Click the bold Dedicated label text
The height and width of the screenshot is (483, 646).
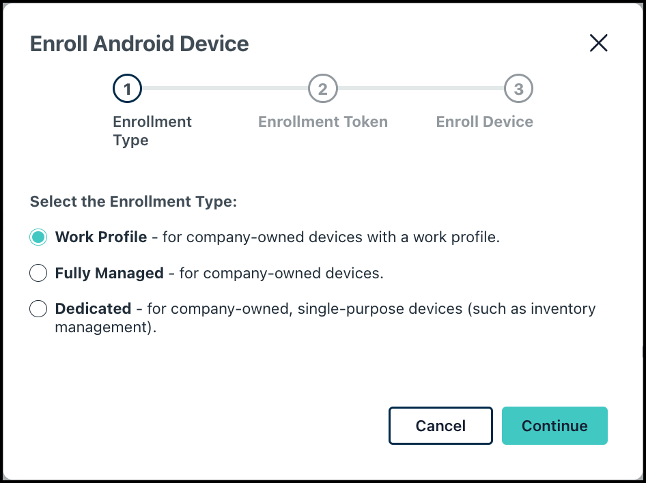(93, 309)
